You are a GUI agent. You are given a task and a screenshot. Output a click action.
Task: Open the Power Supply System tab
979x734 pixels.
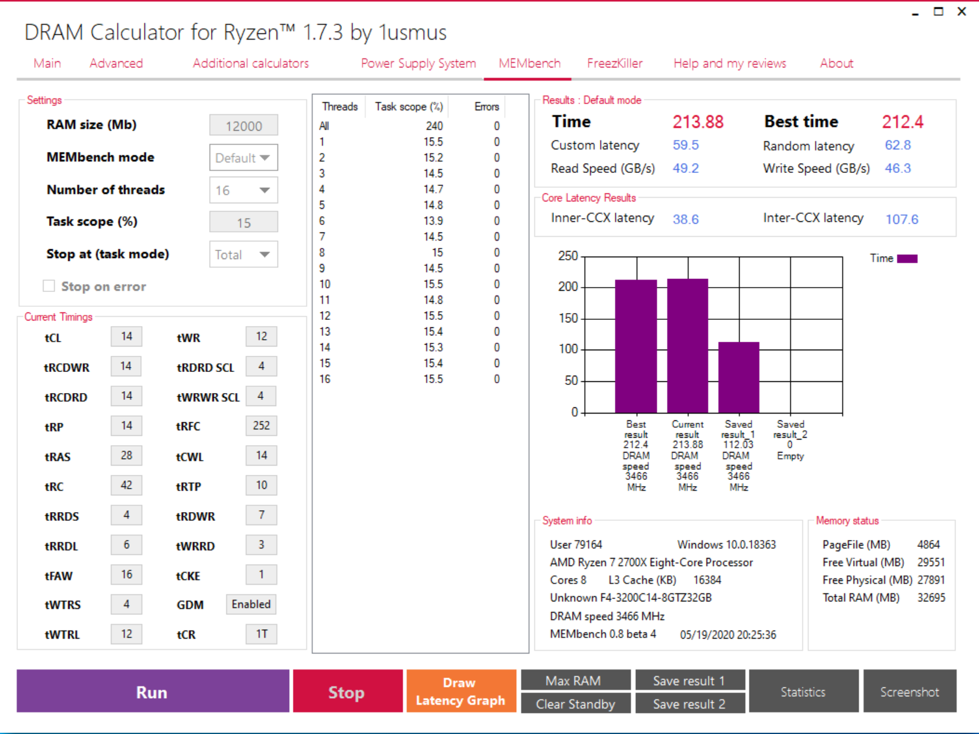(418, 63)
